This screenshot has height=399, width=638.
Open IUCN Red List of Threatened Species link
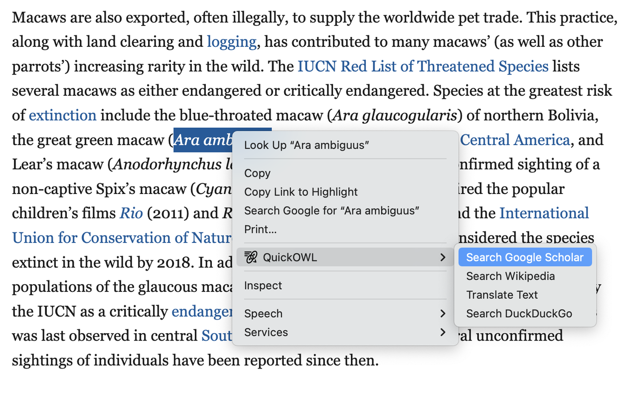tap(423, 66)
